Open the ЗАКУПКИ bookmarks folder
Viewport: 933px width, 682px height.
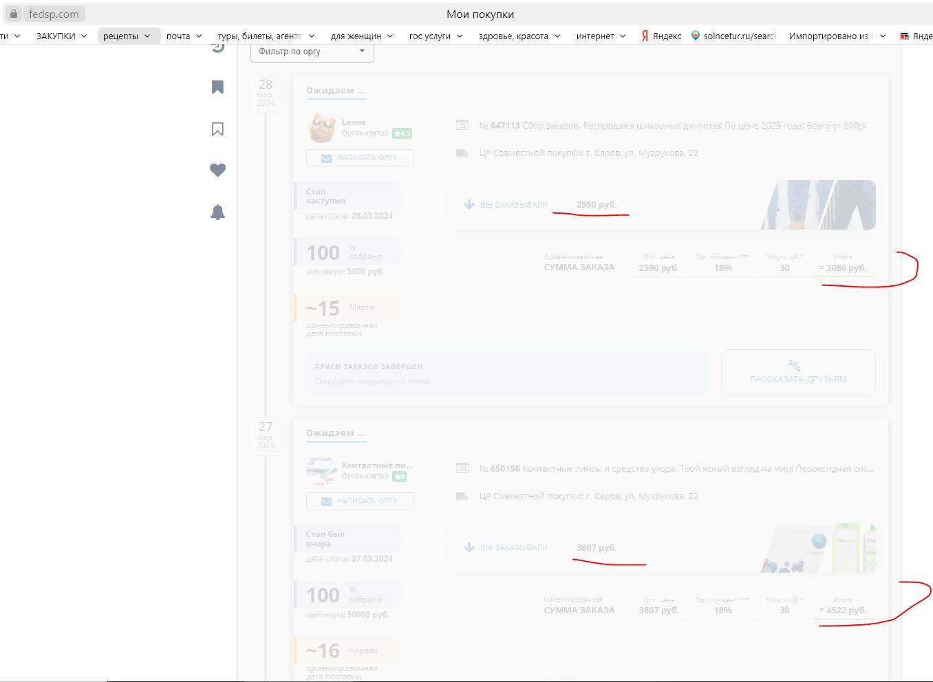click(61, 36)
